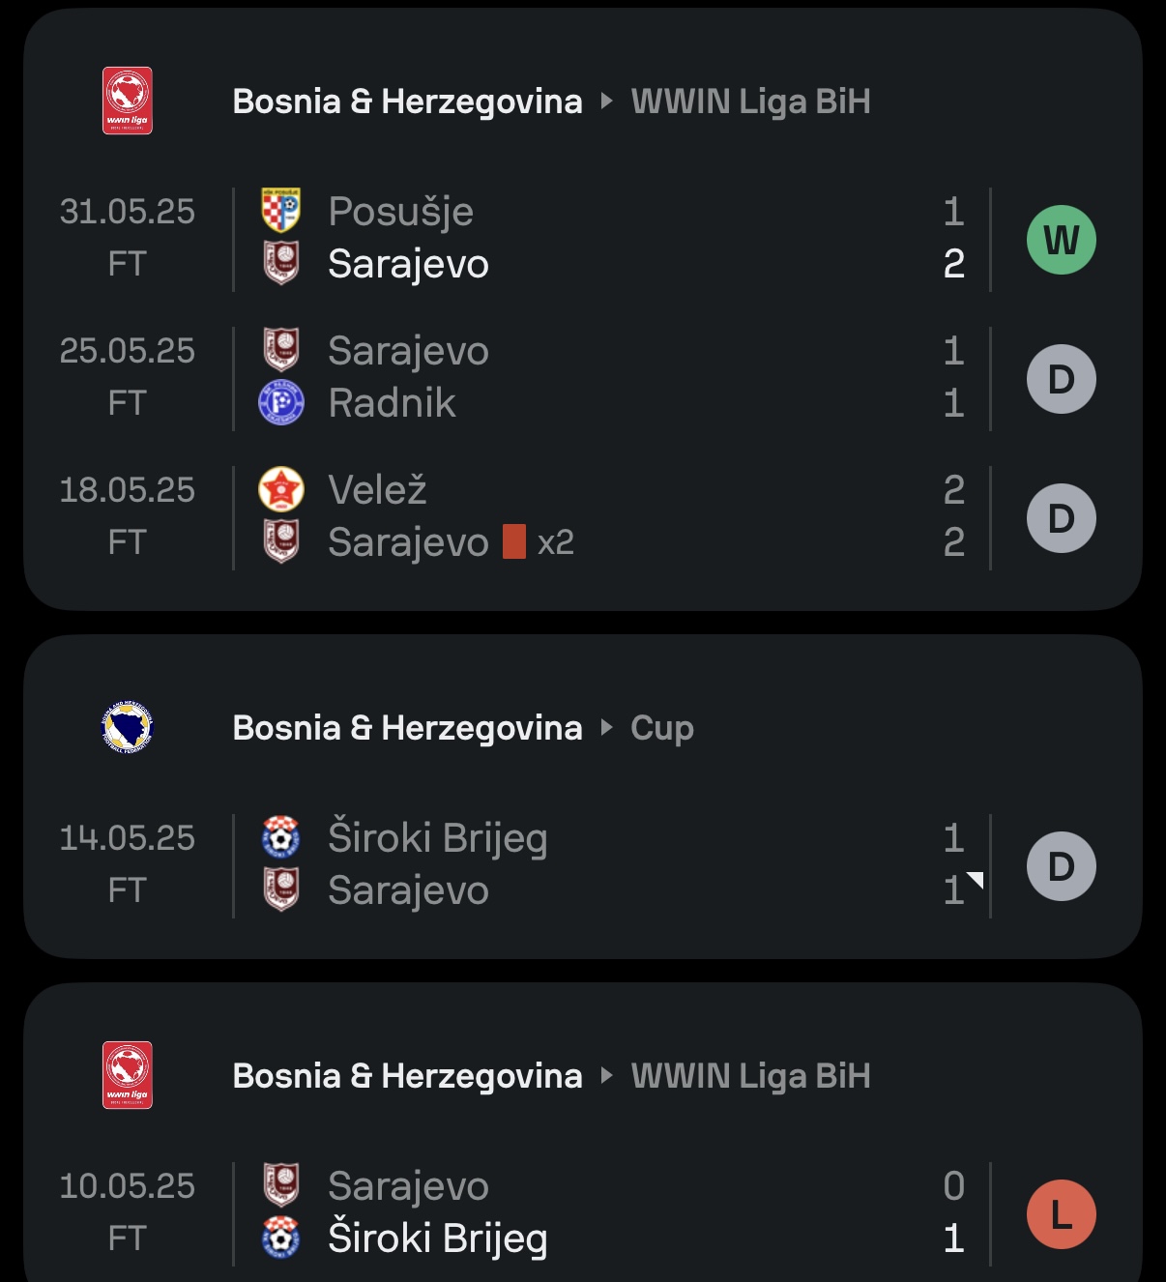This screenshot has height=1282, width=1166.
Task: Tap the Sarajevo crest in the 10.05.25 match
Action: point(281,1185)
